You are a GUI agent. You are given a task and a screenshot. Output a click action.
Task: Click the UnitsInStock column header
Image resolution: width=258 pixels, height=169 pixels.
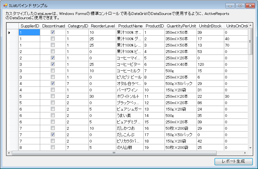point(210,26)
